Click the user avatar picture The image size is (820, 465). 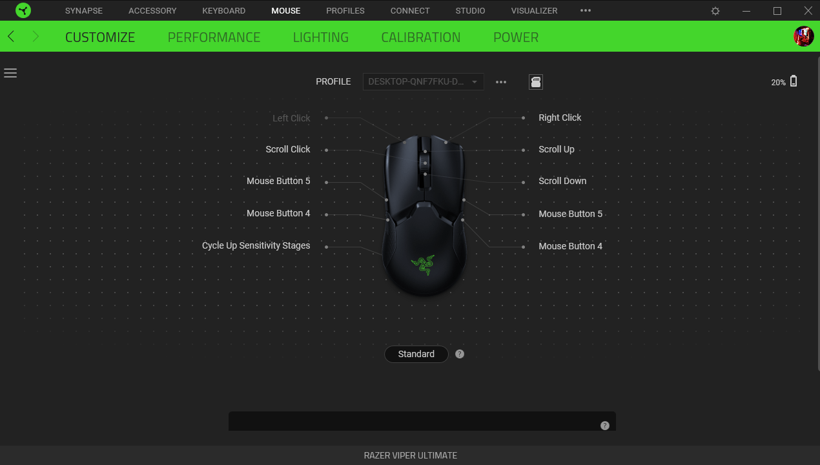[804, 36]
